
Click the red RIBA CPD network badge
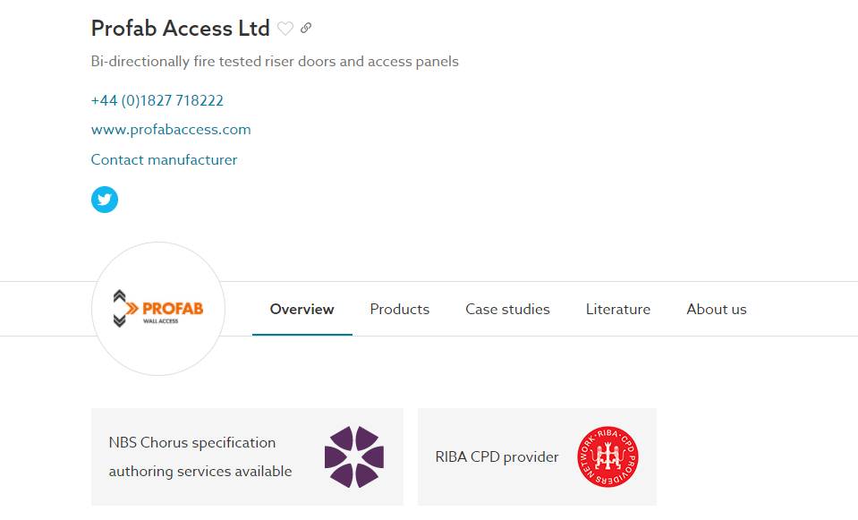(x=607, y=456)
